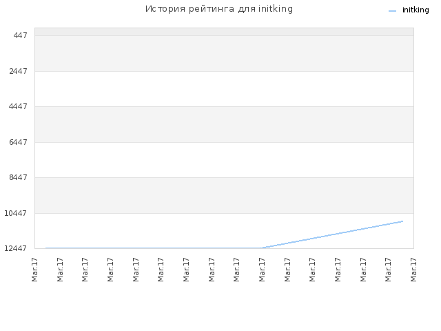Click the bend where the line starts rising
441x331 pixels.
[x=262, y=248]
